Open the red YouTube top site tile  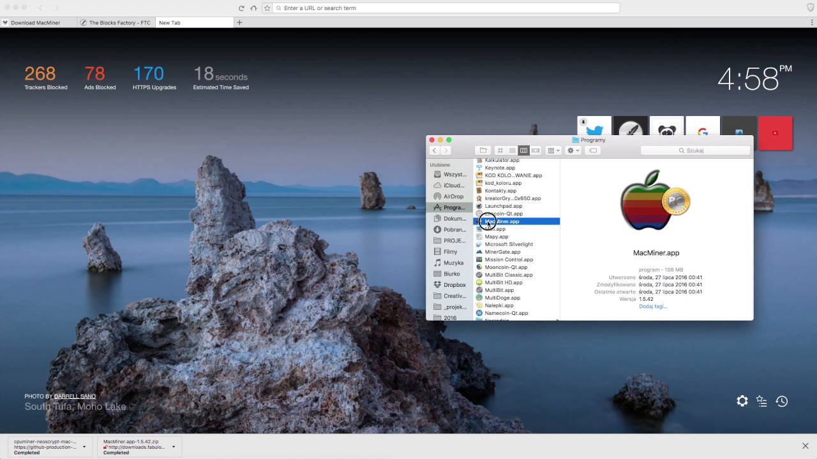click(776, 133)
